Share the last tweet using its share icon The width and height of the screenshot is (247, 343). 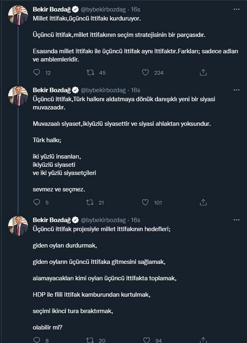(x=203, y=339)
